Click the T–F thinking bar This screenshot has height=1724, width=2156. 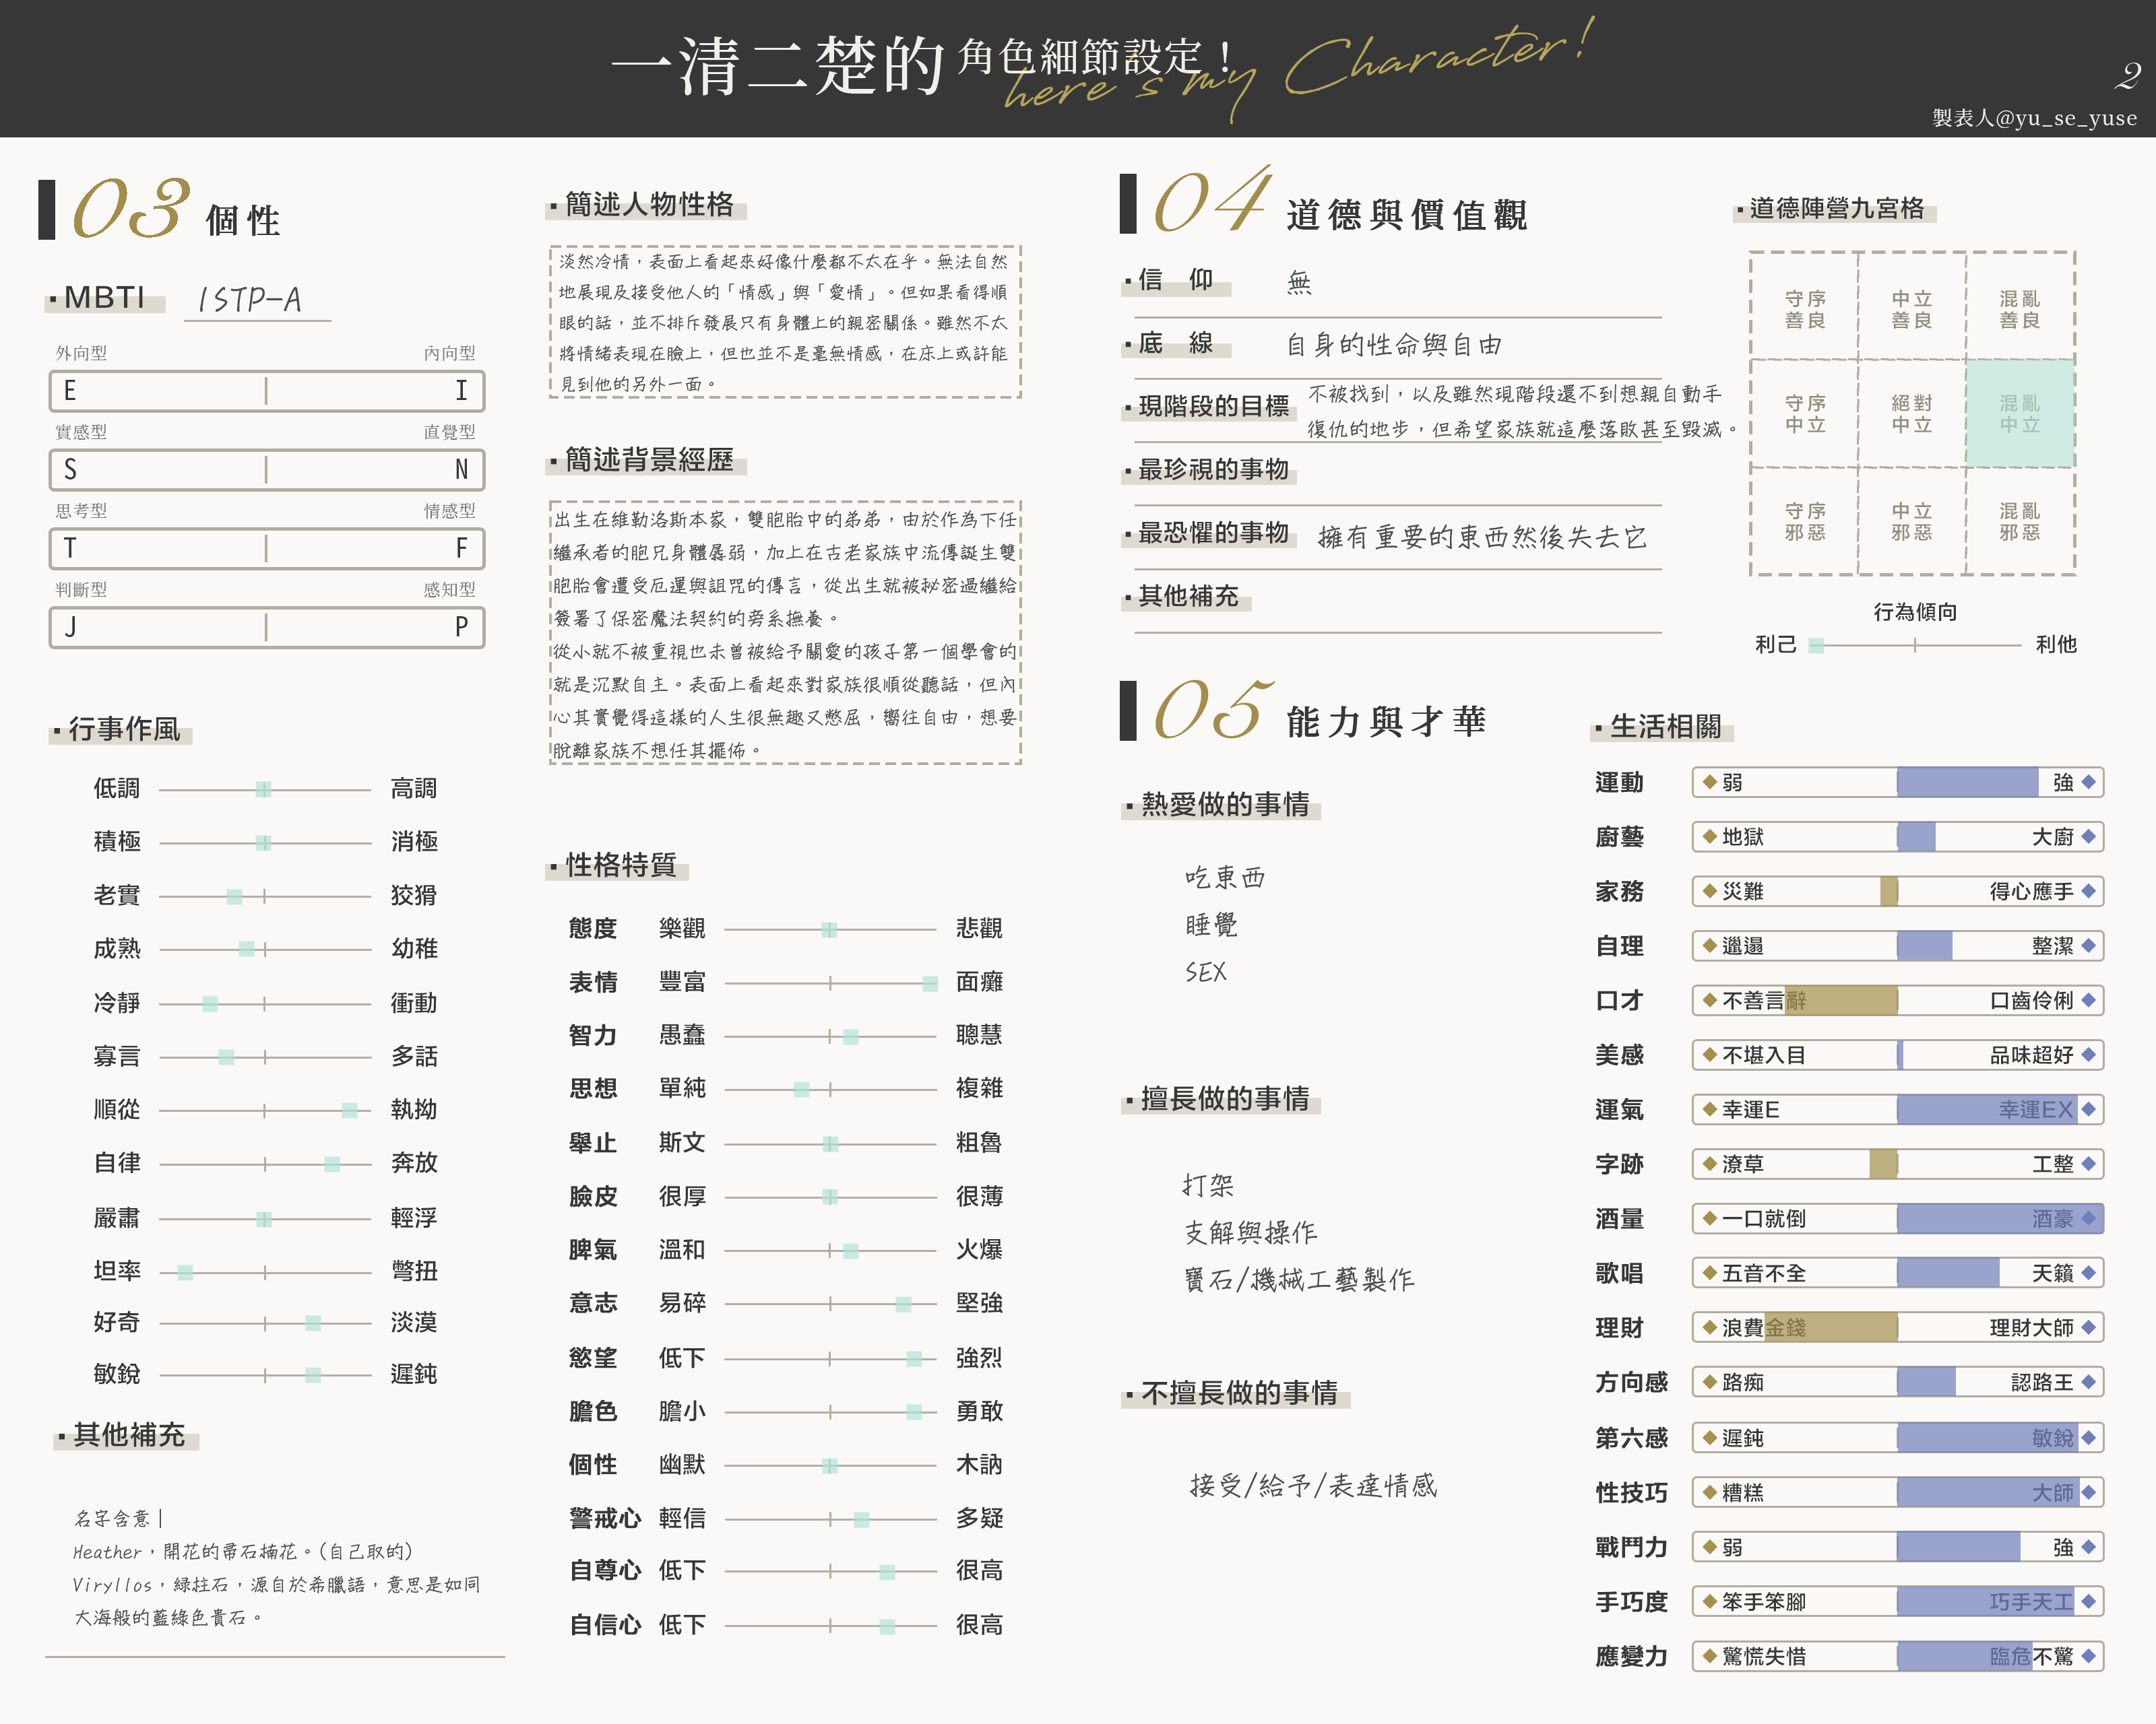[x=267, y=548]
